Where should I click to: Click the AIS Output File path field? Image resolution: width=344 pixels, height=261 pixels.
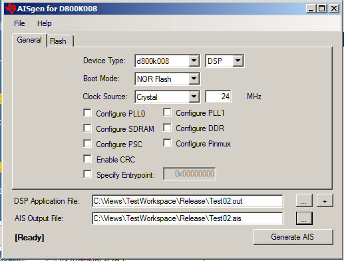click(x=188, y=218)
